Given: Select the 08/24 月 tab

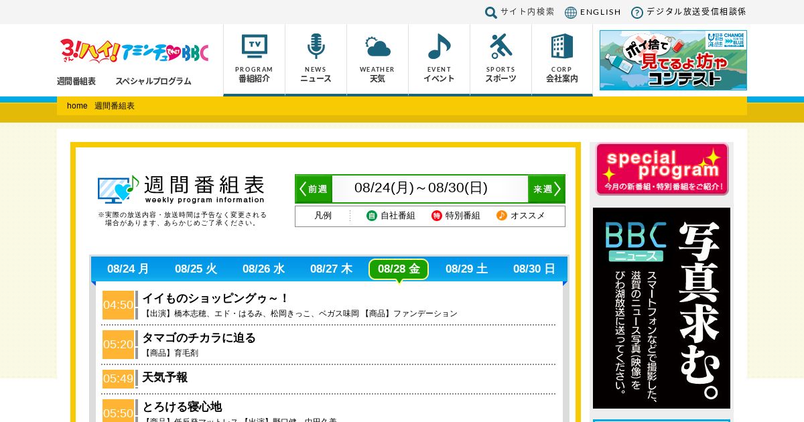Looking at the screenshot, I should pyautogui.click(x=128, y=269).
